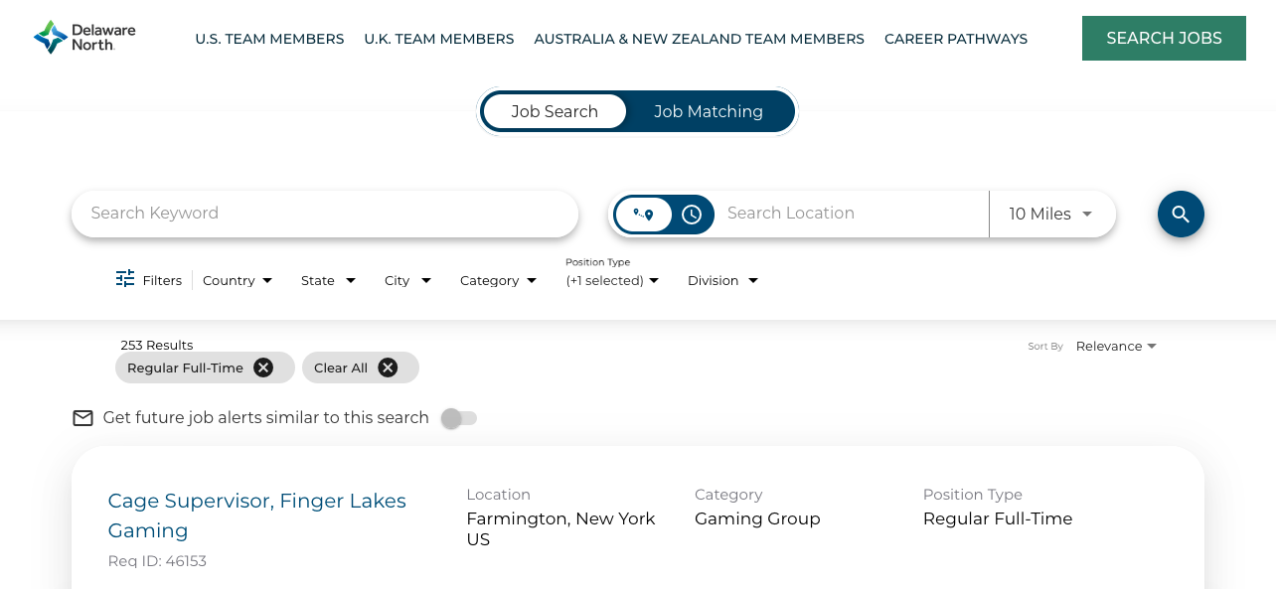Expand the Country filter dropdown

237,280
